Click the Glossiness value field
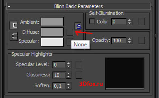159x98 pixels. point(59,75)
